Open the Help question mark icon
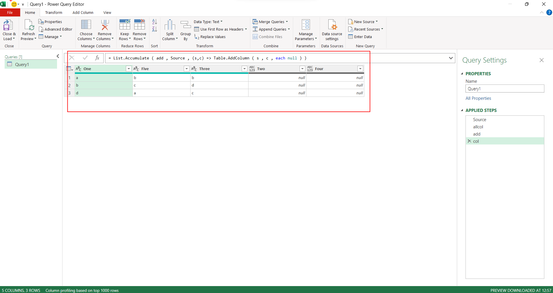 pyautogui.click(x=549, y=12)
